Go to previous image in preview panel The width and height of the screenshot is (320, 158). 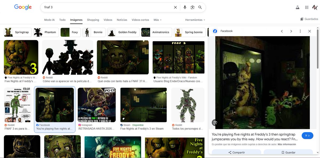[282, 31]
